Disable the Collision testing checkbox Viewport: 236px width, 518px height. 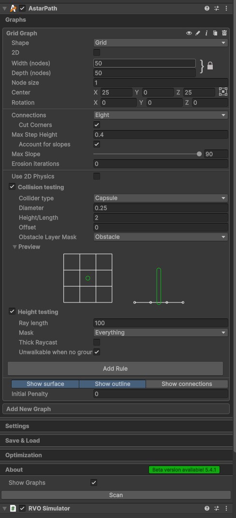pos(12,187)
